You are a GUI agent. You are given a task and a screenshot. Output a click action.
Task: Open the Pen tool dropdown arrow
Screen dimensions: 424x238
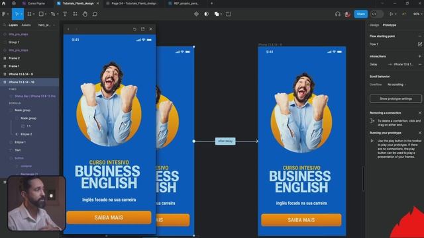click(x=58, y=14)
